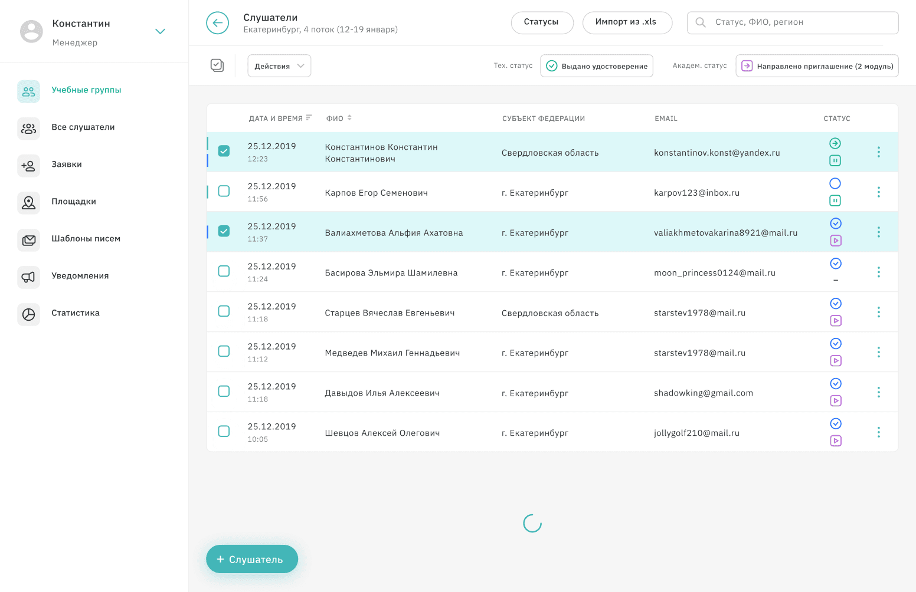Click the select-all checkbox icon in toolbar

pos(217,65)
